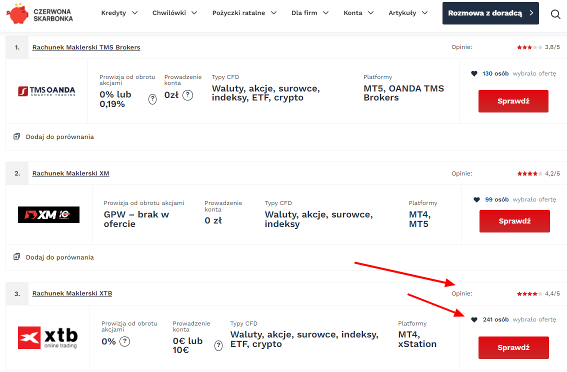
Task: Expand the Pożyczki ratalne menu
Action: (244, 13)
